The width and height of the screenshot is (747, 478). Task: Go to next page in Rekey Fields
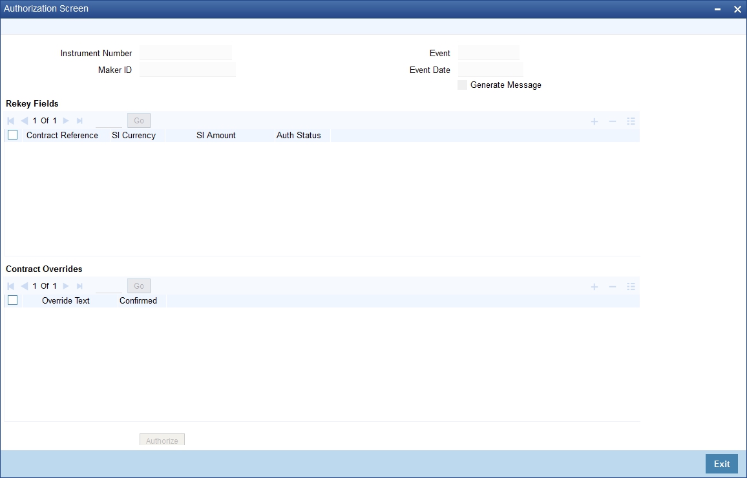[66, 121]
